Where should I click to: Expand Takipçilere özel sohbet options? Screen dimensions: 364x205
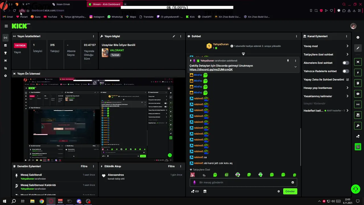point(347,54)
